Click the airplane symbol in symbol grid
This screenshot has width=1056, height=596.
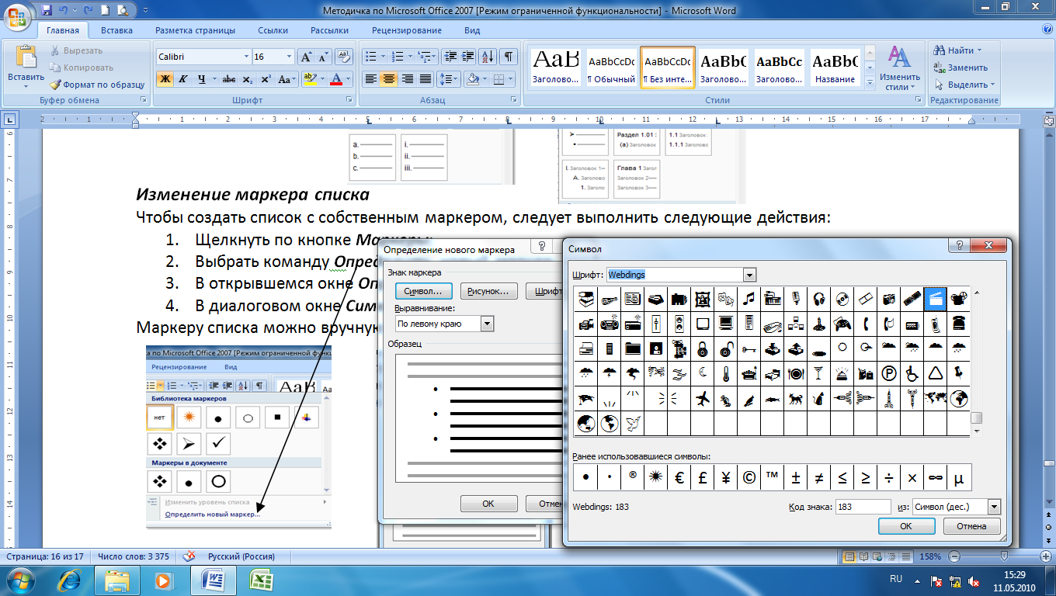coord(703,400)
